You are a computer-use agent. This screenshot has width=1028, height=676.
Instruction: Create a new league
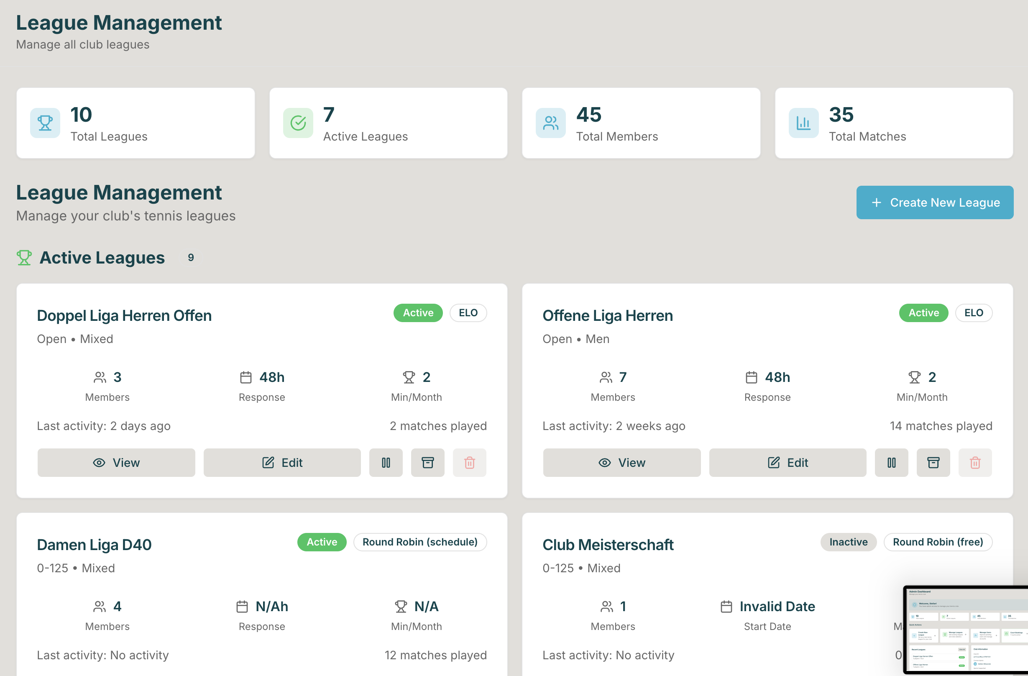pyautogui.click(x=935, y=202)
